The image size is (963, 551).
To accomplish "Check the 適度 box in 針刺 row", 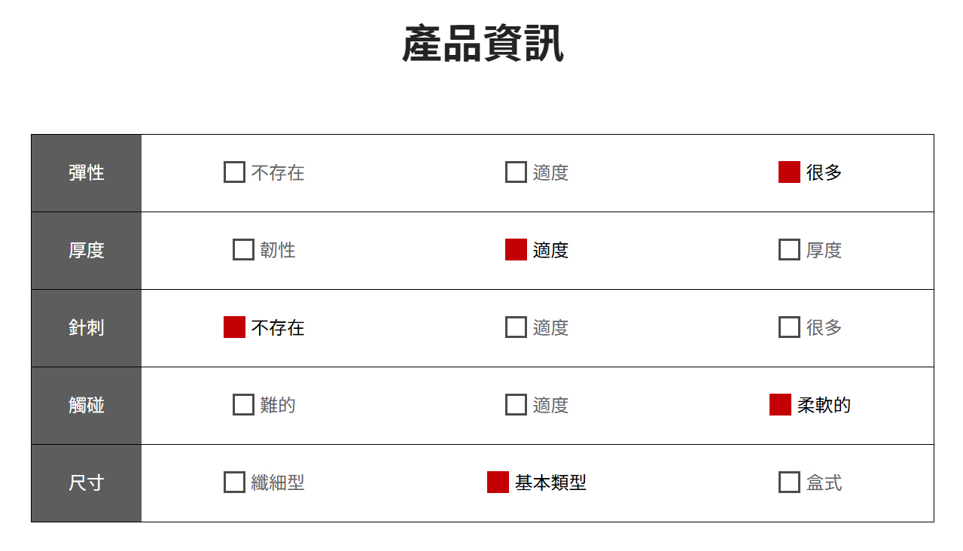I will tap(516, 327).
